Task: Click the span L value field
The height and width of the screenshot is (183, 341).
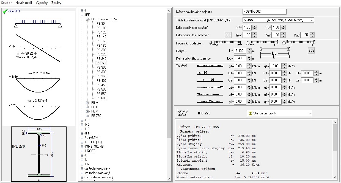Action: [x=241, y=51]
